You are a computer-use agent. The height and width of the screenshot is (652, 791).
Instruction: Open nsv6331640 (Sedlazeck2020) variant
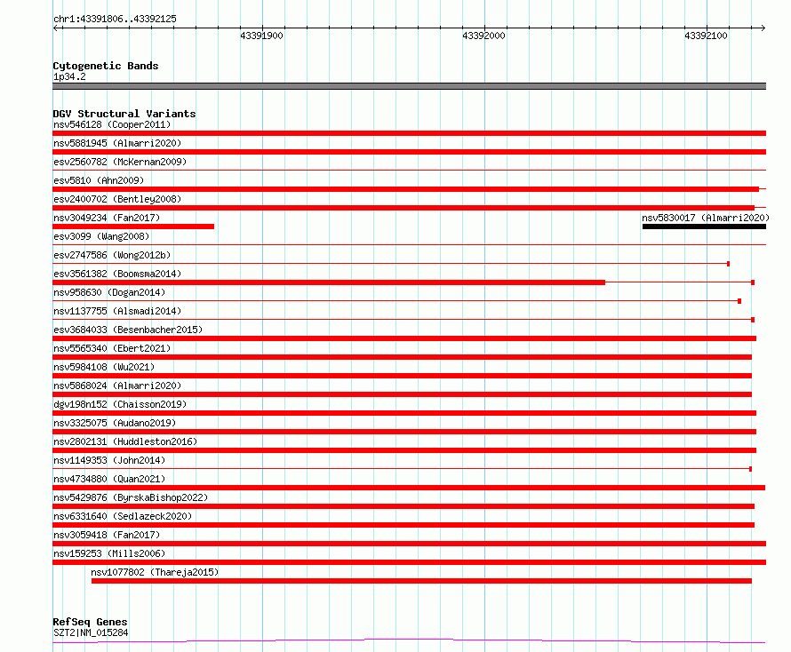point(123,516)
